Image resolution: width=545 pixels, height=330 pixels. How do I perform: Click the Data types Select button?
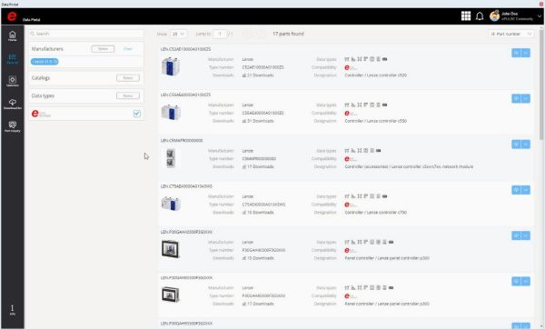128,95
